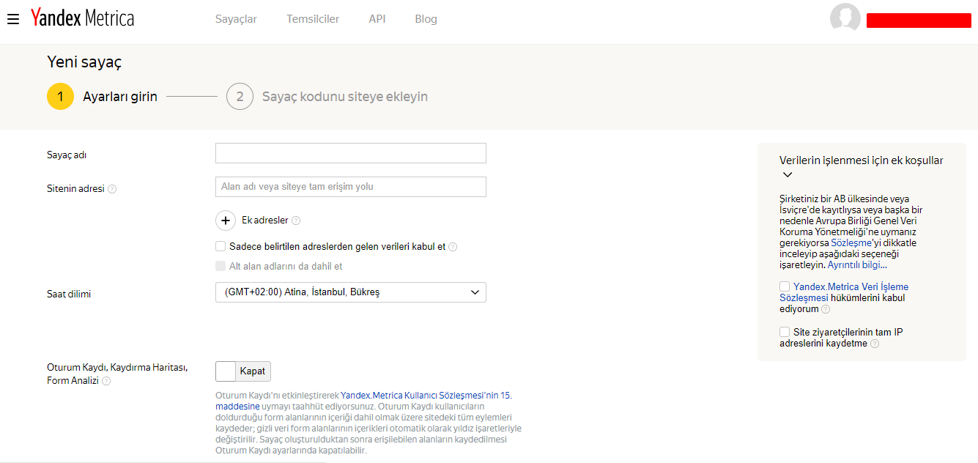Accept Yandex.Metrica Veri İşleme Sözleşmesi checkbox
Viewport: 978px width, 463px height.
click(785, 286)
